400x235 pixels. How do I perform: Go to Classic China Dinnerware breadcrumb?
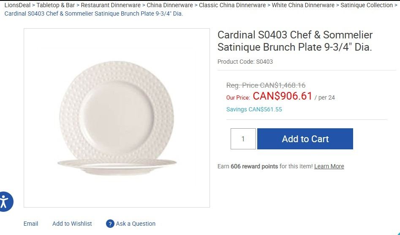(x=232, y=5)
